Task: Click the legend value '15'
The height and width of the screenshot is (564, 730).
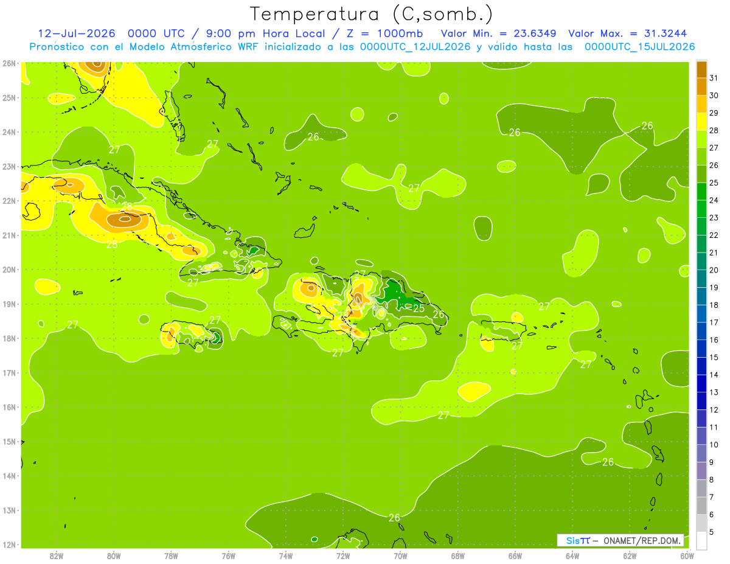Action: [714, 357]
